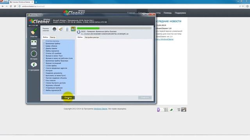Select the gauge cleaning mode icon
This screenshot has height=140, width=250.
(x=54, y=29)
